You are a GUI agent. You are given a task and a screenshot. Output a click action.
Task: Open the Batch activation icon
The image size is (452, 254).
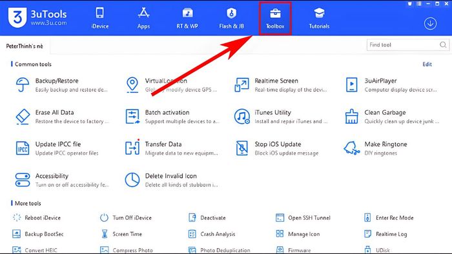(132, 117)
